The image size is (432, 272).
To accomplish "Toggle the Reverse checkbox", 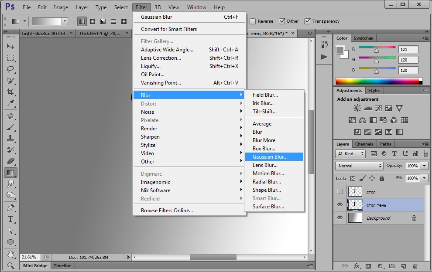I will click(x=253, y=21).
